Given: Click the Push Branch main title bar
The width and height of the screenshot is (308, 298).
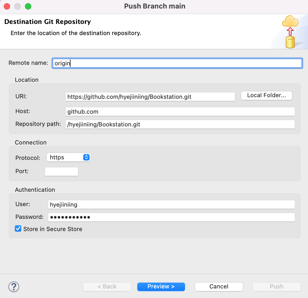Looking at the screenshot, I should click(155, 6).
